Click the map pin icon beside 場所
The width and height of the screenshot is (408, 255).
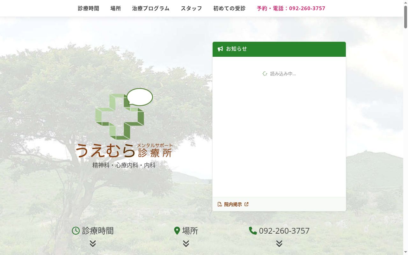tap(177, 231)
